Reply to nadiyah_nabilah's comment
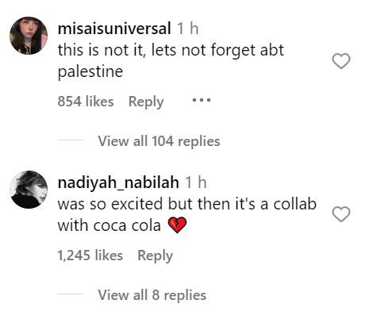 coord(156,255)
